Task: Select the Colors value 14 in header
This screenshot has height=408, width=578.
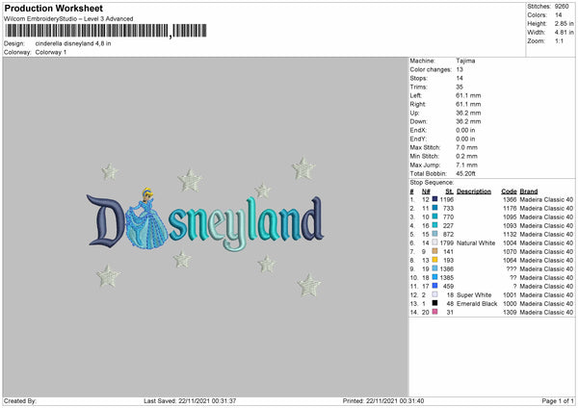Action: click(x=558, y=15)
